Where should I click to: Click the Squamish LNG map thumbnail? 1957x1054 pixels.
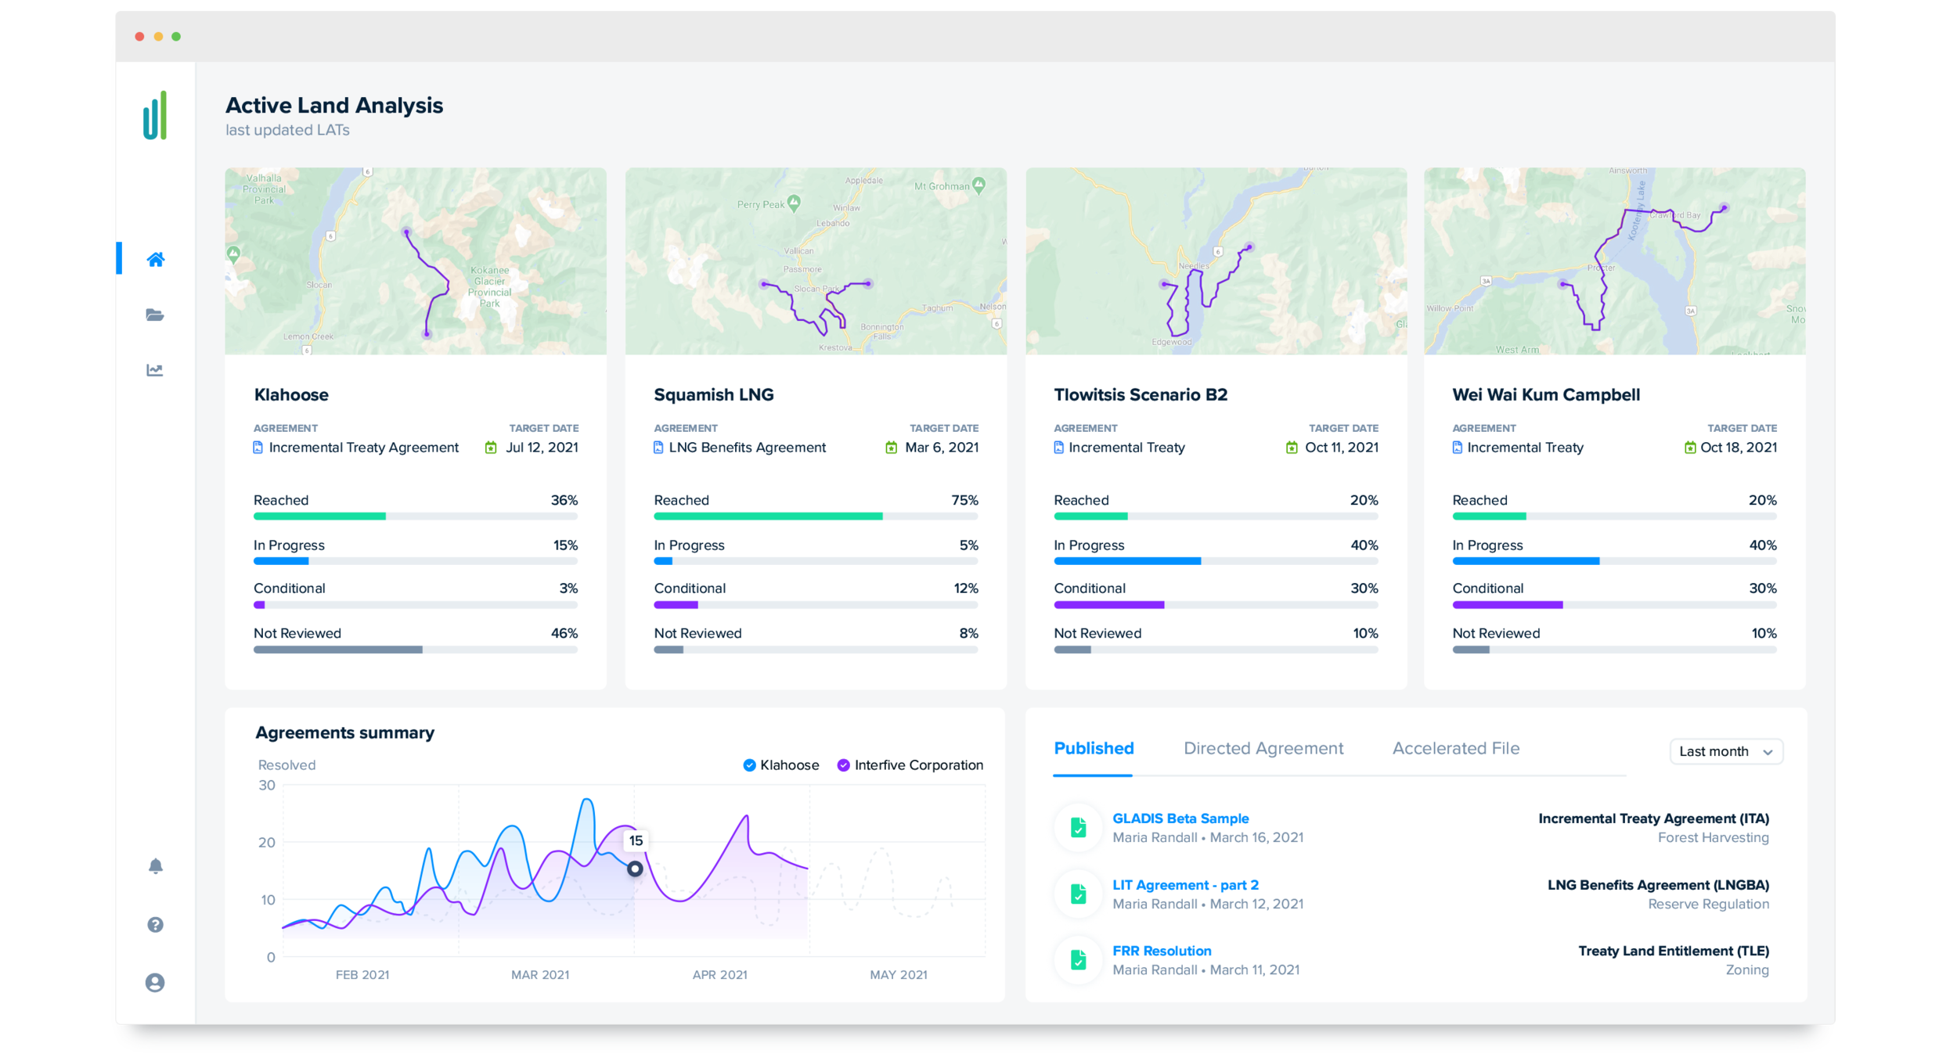(x=816, y=261)
